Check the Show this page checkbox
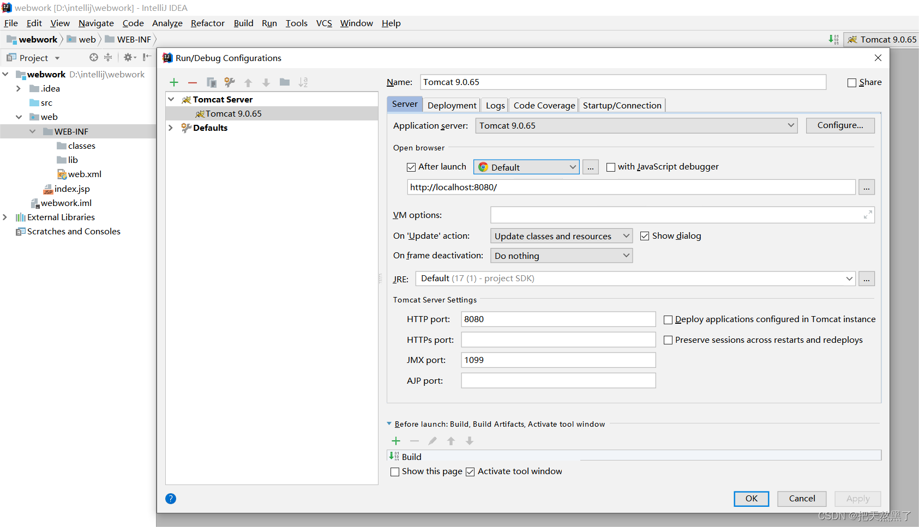The height and width of the screenshot is (527, 919). pyautogui.click(x=395, y=472)
